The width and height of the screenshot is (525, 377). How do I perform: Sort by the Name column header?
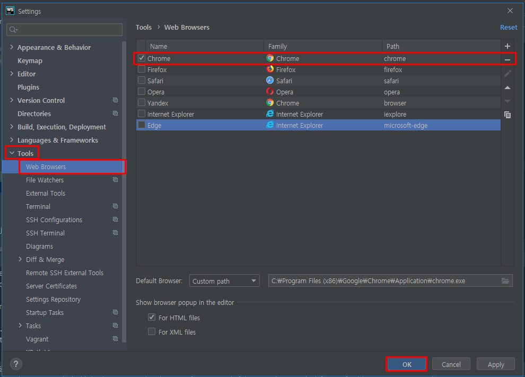[x=205, y=46]
